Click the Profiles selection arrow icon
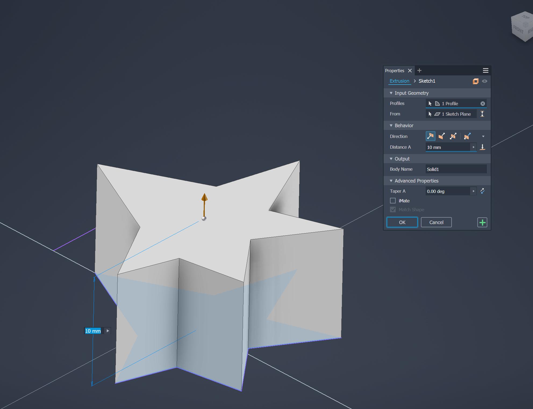This screenshot has width=533, height=409. point(430,104)
